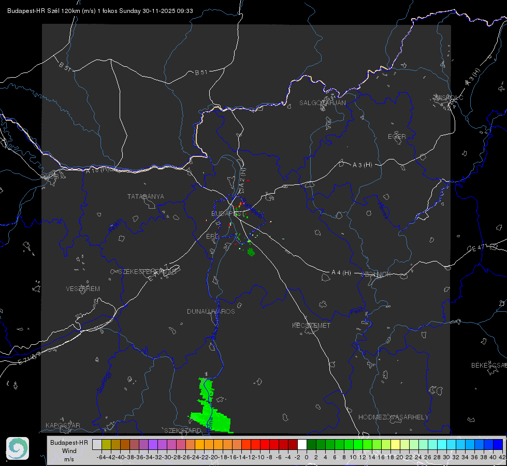
Task: Select the DUNAUJVAROS city label
Action: click(211, 311)
